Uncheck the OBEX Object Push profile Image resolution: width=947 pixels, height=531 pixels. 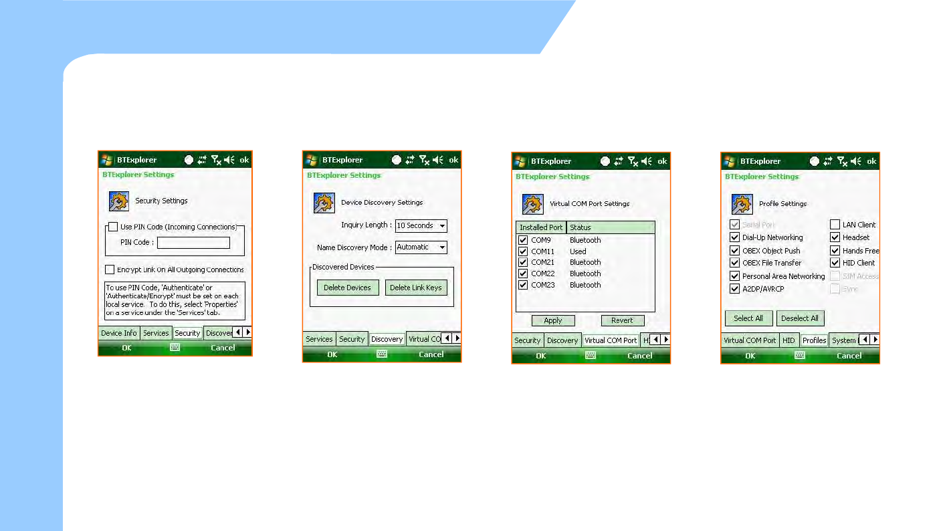(x=734, y=251)
